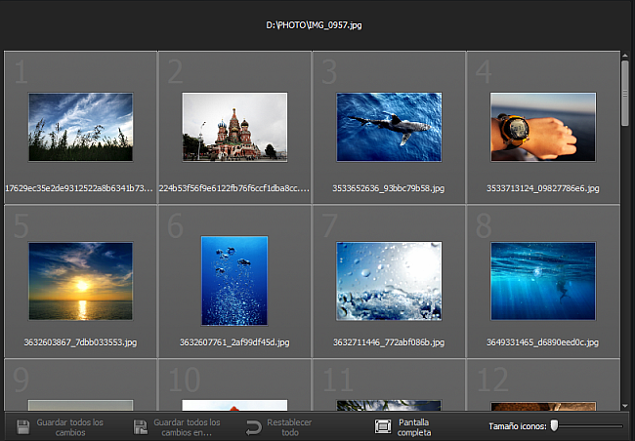Click Restablecer todo label
This screenshot has height=441, width=635.
289,427
